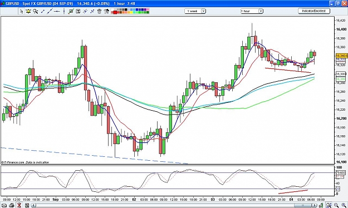Pick the yellow color swatch in palette
Screen dimensions: 348x208
point(131,12)
